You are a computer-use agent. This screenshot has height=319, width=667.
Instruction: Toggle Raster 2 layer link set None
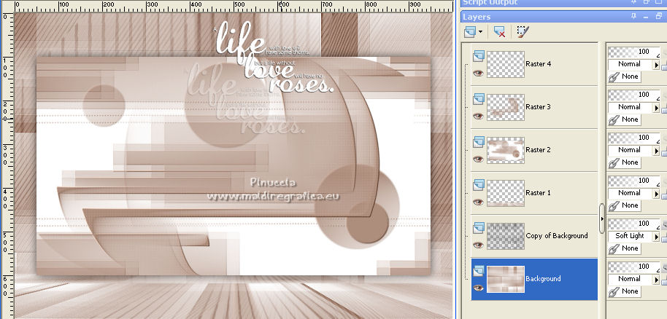625,162
